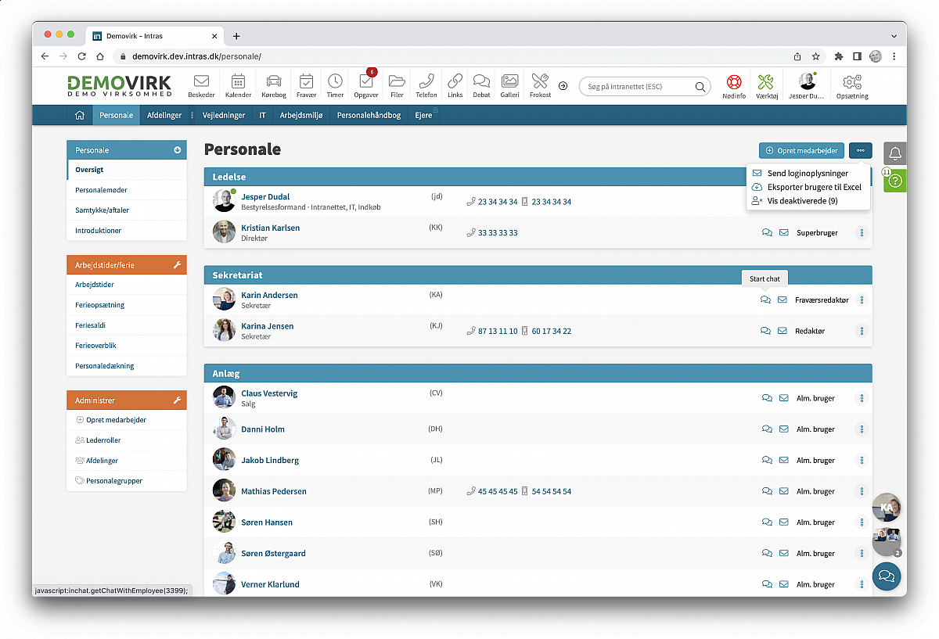Focus the Søg på intranettet search field
This screenshot has width=939, height=639.
(638, 87)
